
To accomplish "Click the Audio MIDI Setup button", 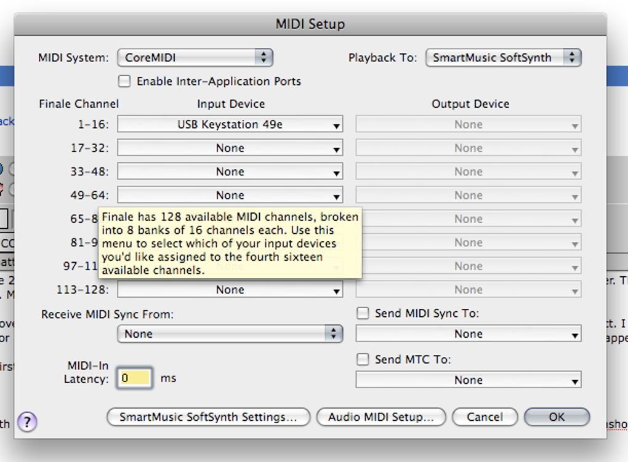I will 380,417.
